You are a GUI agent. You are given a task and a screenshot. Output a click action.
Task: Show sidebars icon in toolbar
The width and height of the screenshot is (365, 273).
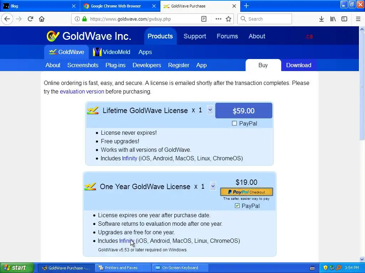click(x=344, y=19)
